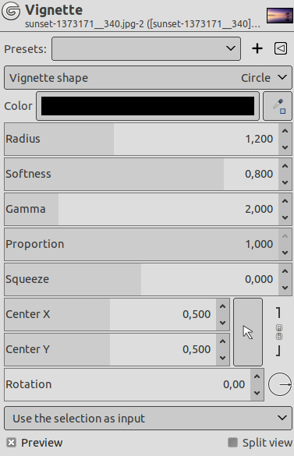Expand Use the selection as input dropdown
This screenshot has height=456, width=294.
tap(148, 418)
